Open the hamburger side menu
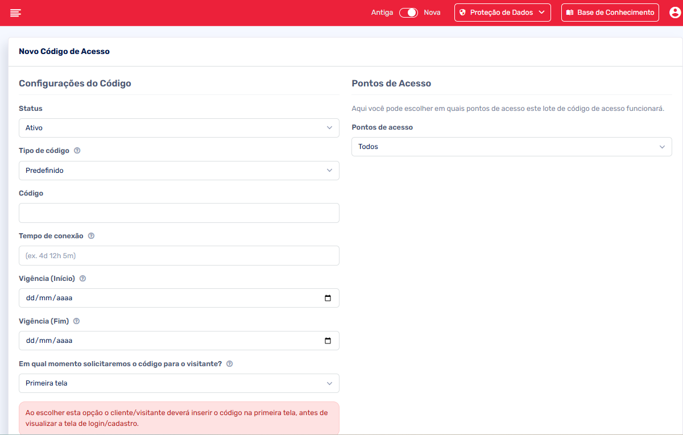The image size is (683, 435). pyautogui.click(x=15, y=13)
